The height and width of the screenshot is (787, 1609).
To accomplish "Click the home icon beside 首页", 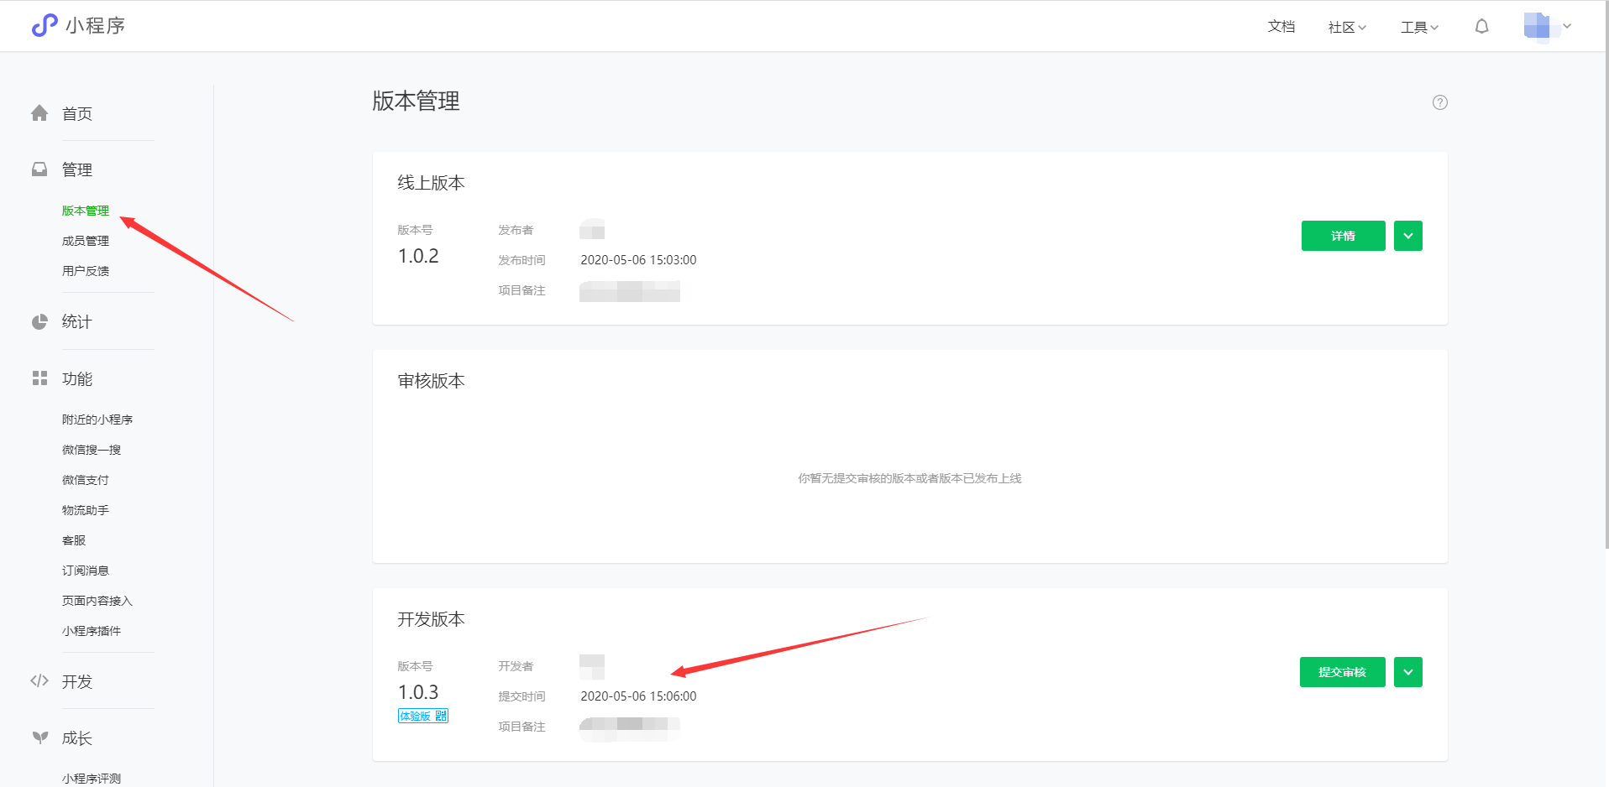I will [x=39, y=113].
